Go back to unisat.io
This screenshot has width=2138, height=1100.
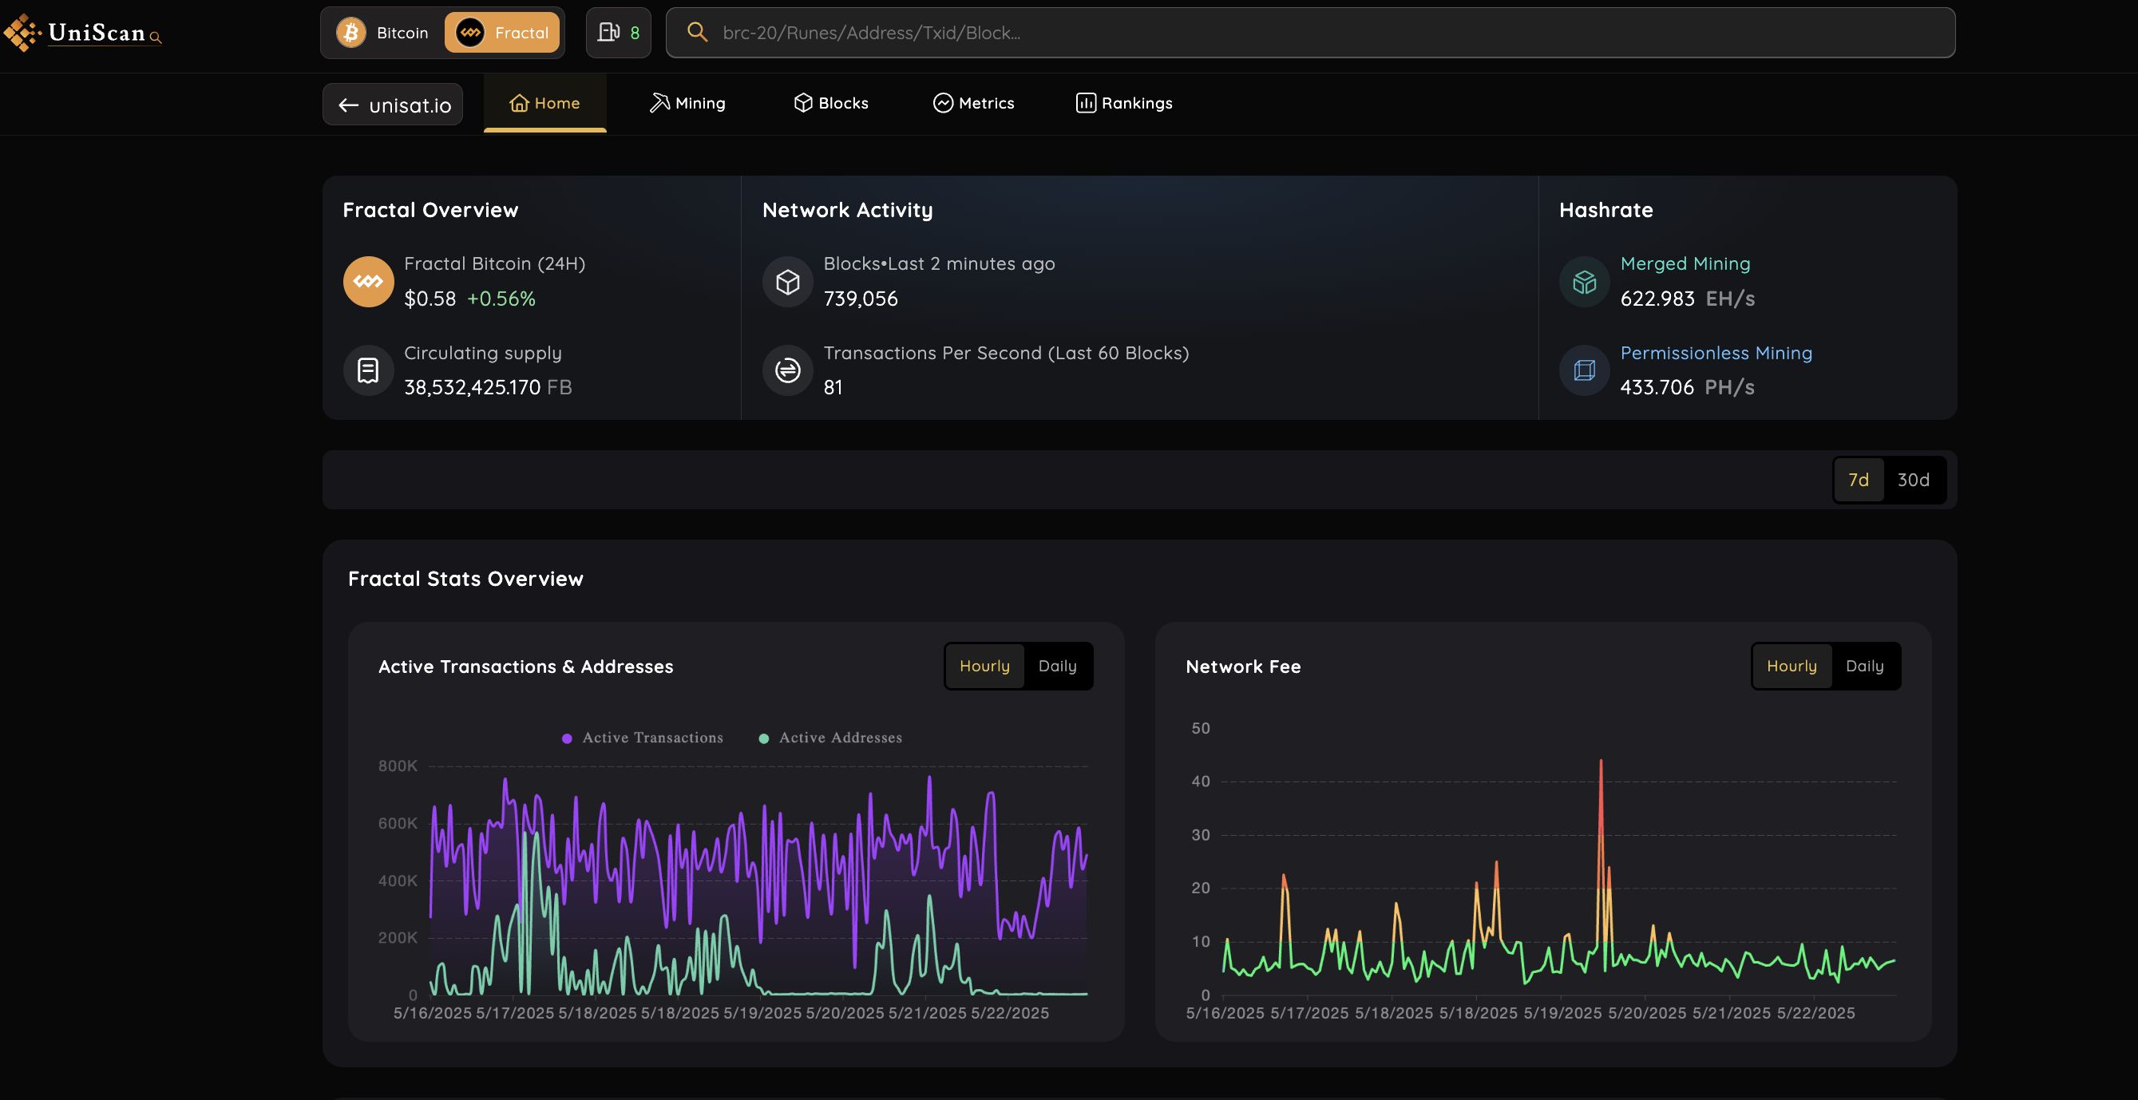(x=393, y=105)
